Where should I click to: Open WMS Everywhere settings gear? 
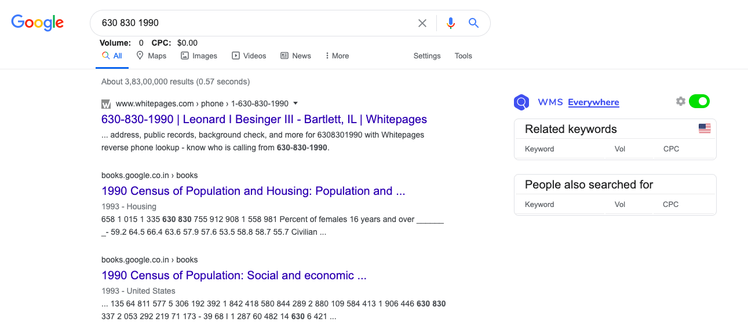pos(681,101)
